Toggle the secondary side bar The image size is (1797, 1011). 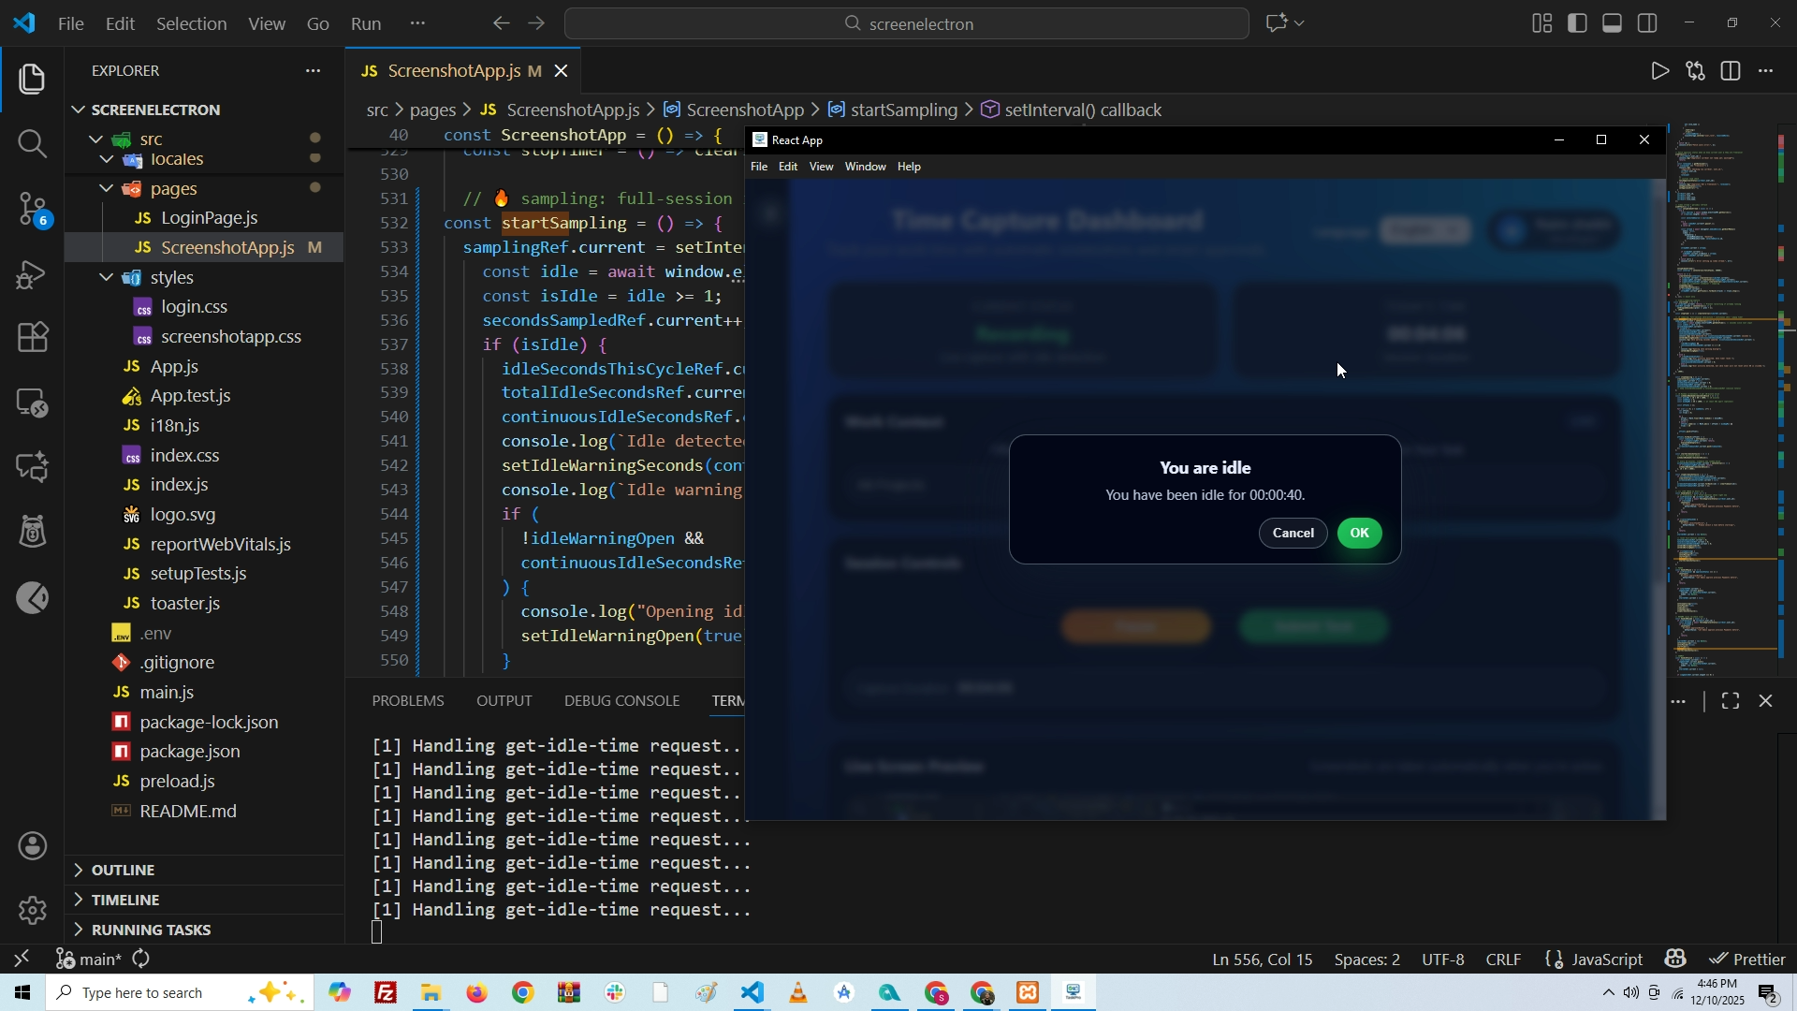(x=1648, y=23)
